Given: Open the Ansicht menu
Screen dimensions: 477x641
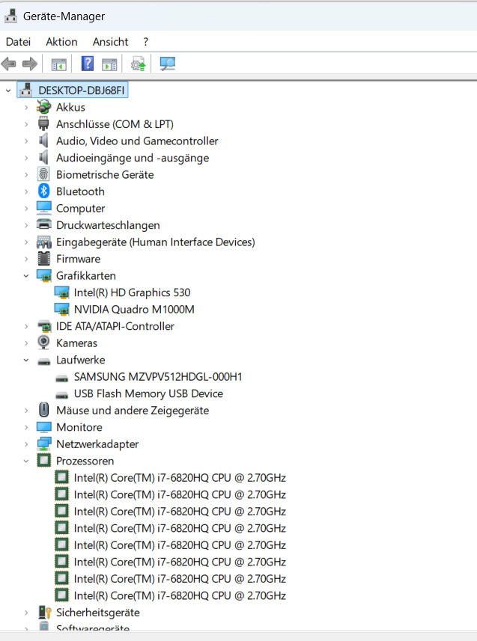Looking at the screenshot, I should coord(110,42).
